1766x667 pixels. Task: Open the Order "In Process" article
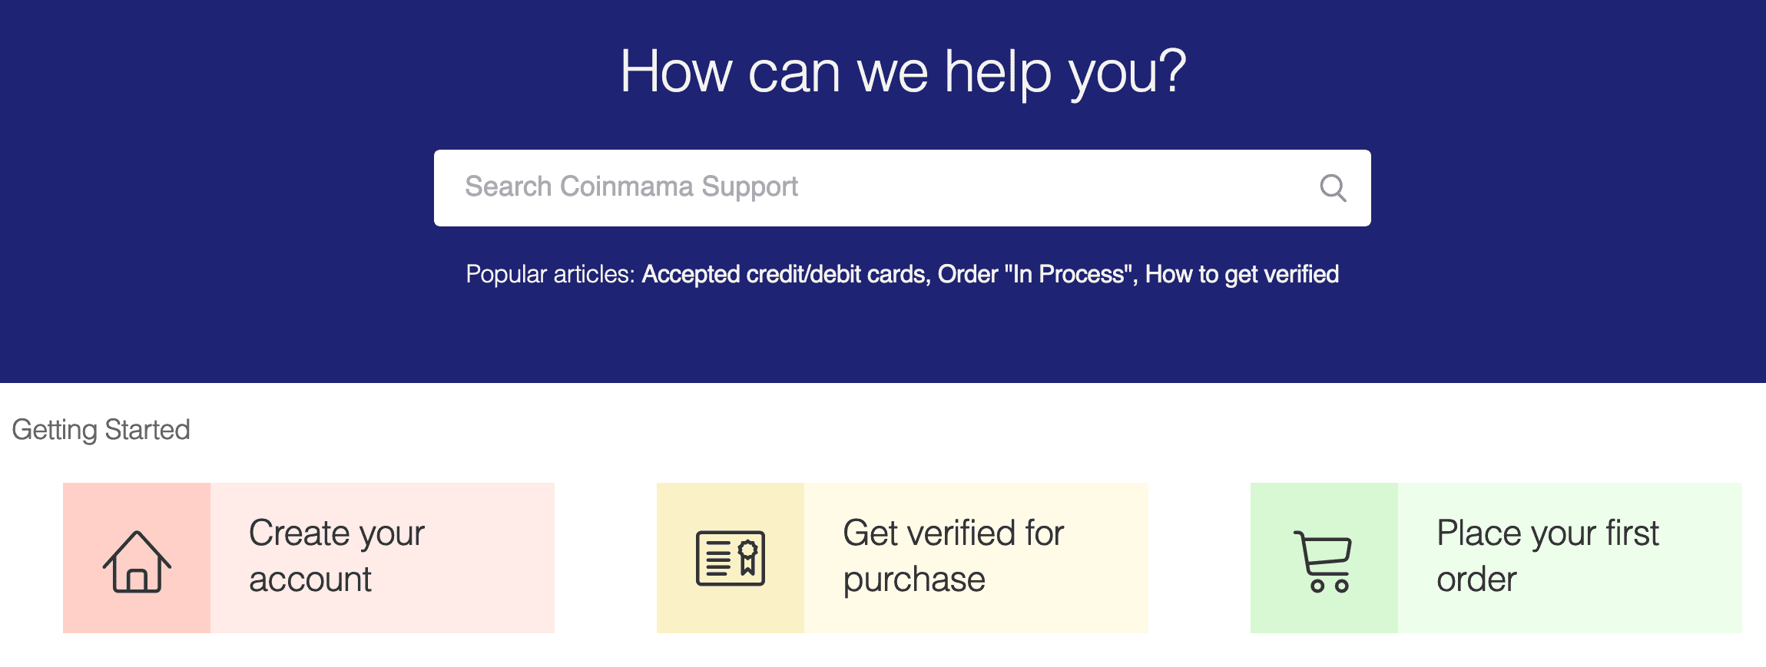[x=1035, y=274]
